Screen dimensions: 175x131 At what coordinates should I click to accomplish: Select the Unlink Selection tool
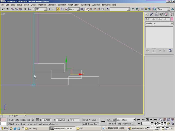click(x=17, y=9)
